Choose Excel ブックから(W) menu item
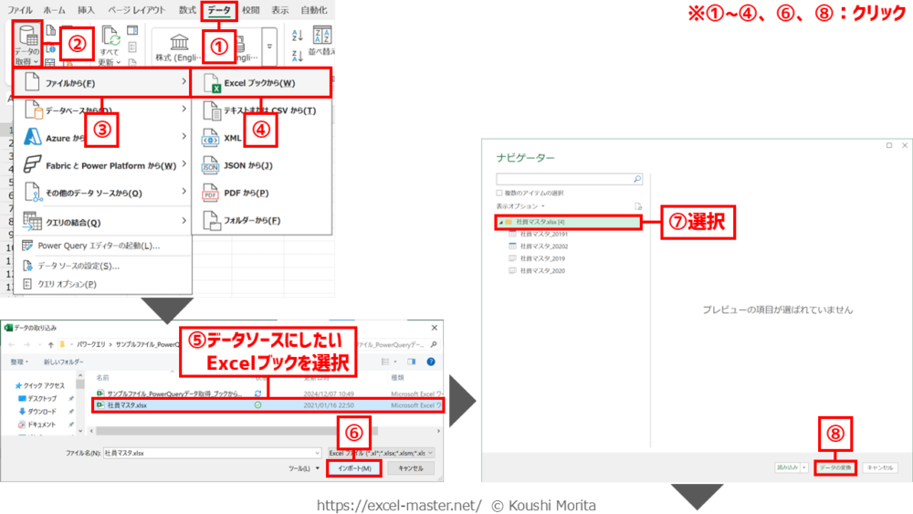The width and height of the screenshot is (913, 514). (x=259, y=83)
